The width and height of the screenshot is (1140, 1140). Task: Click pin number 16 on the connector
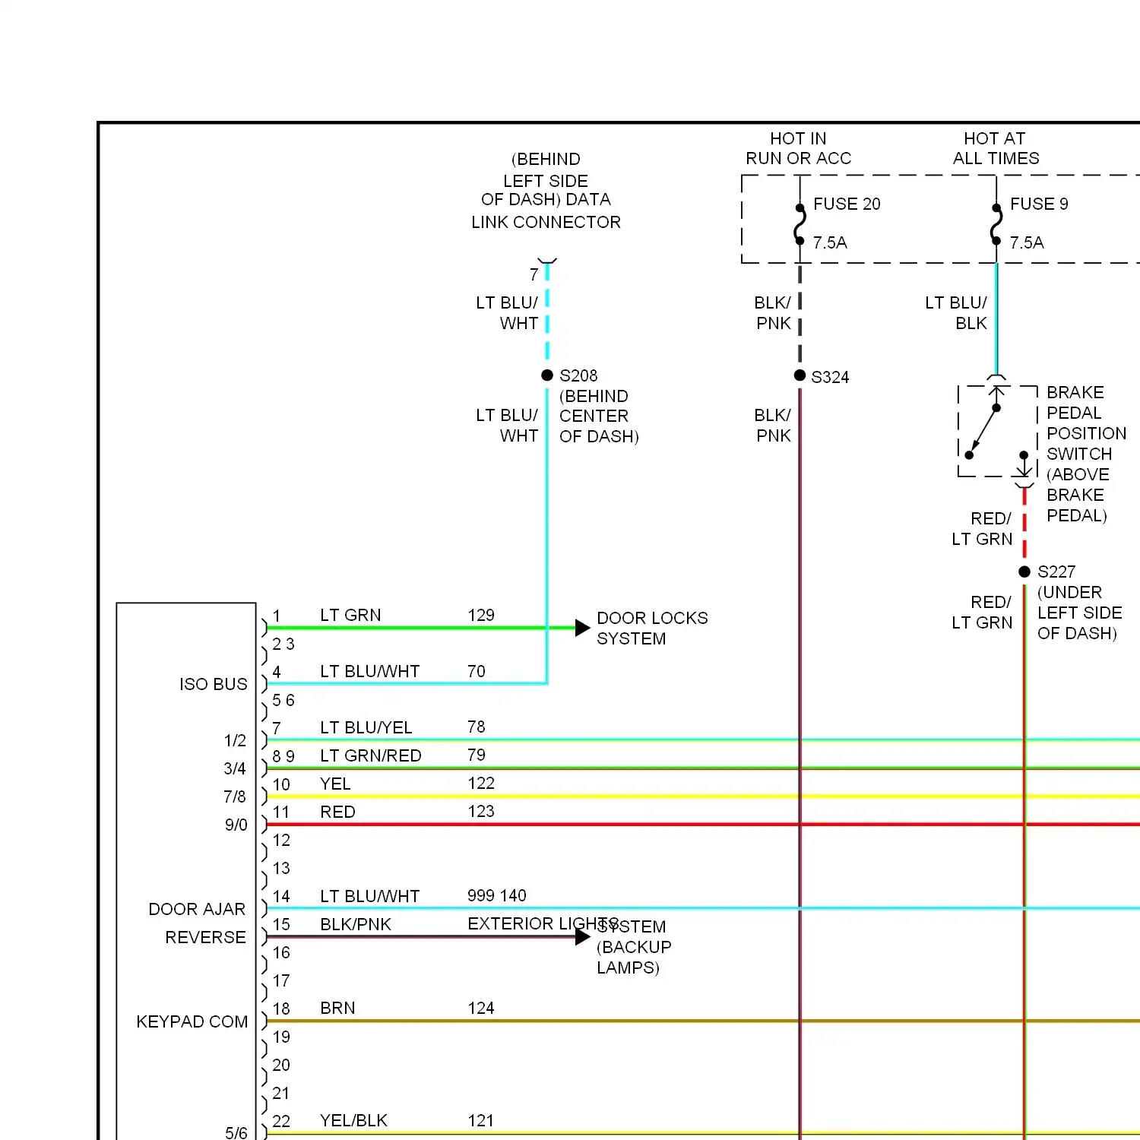281,952
